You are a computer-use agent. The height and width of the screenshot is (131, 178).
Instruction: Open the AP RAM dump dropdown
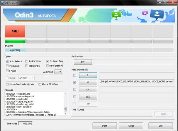pyautogui.click(x=26, y=78)
